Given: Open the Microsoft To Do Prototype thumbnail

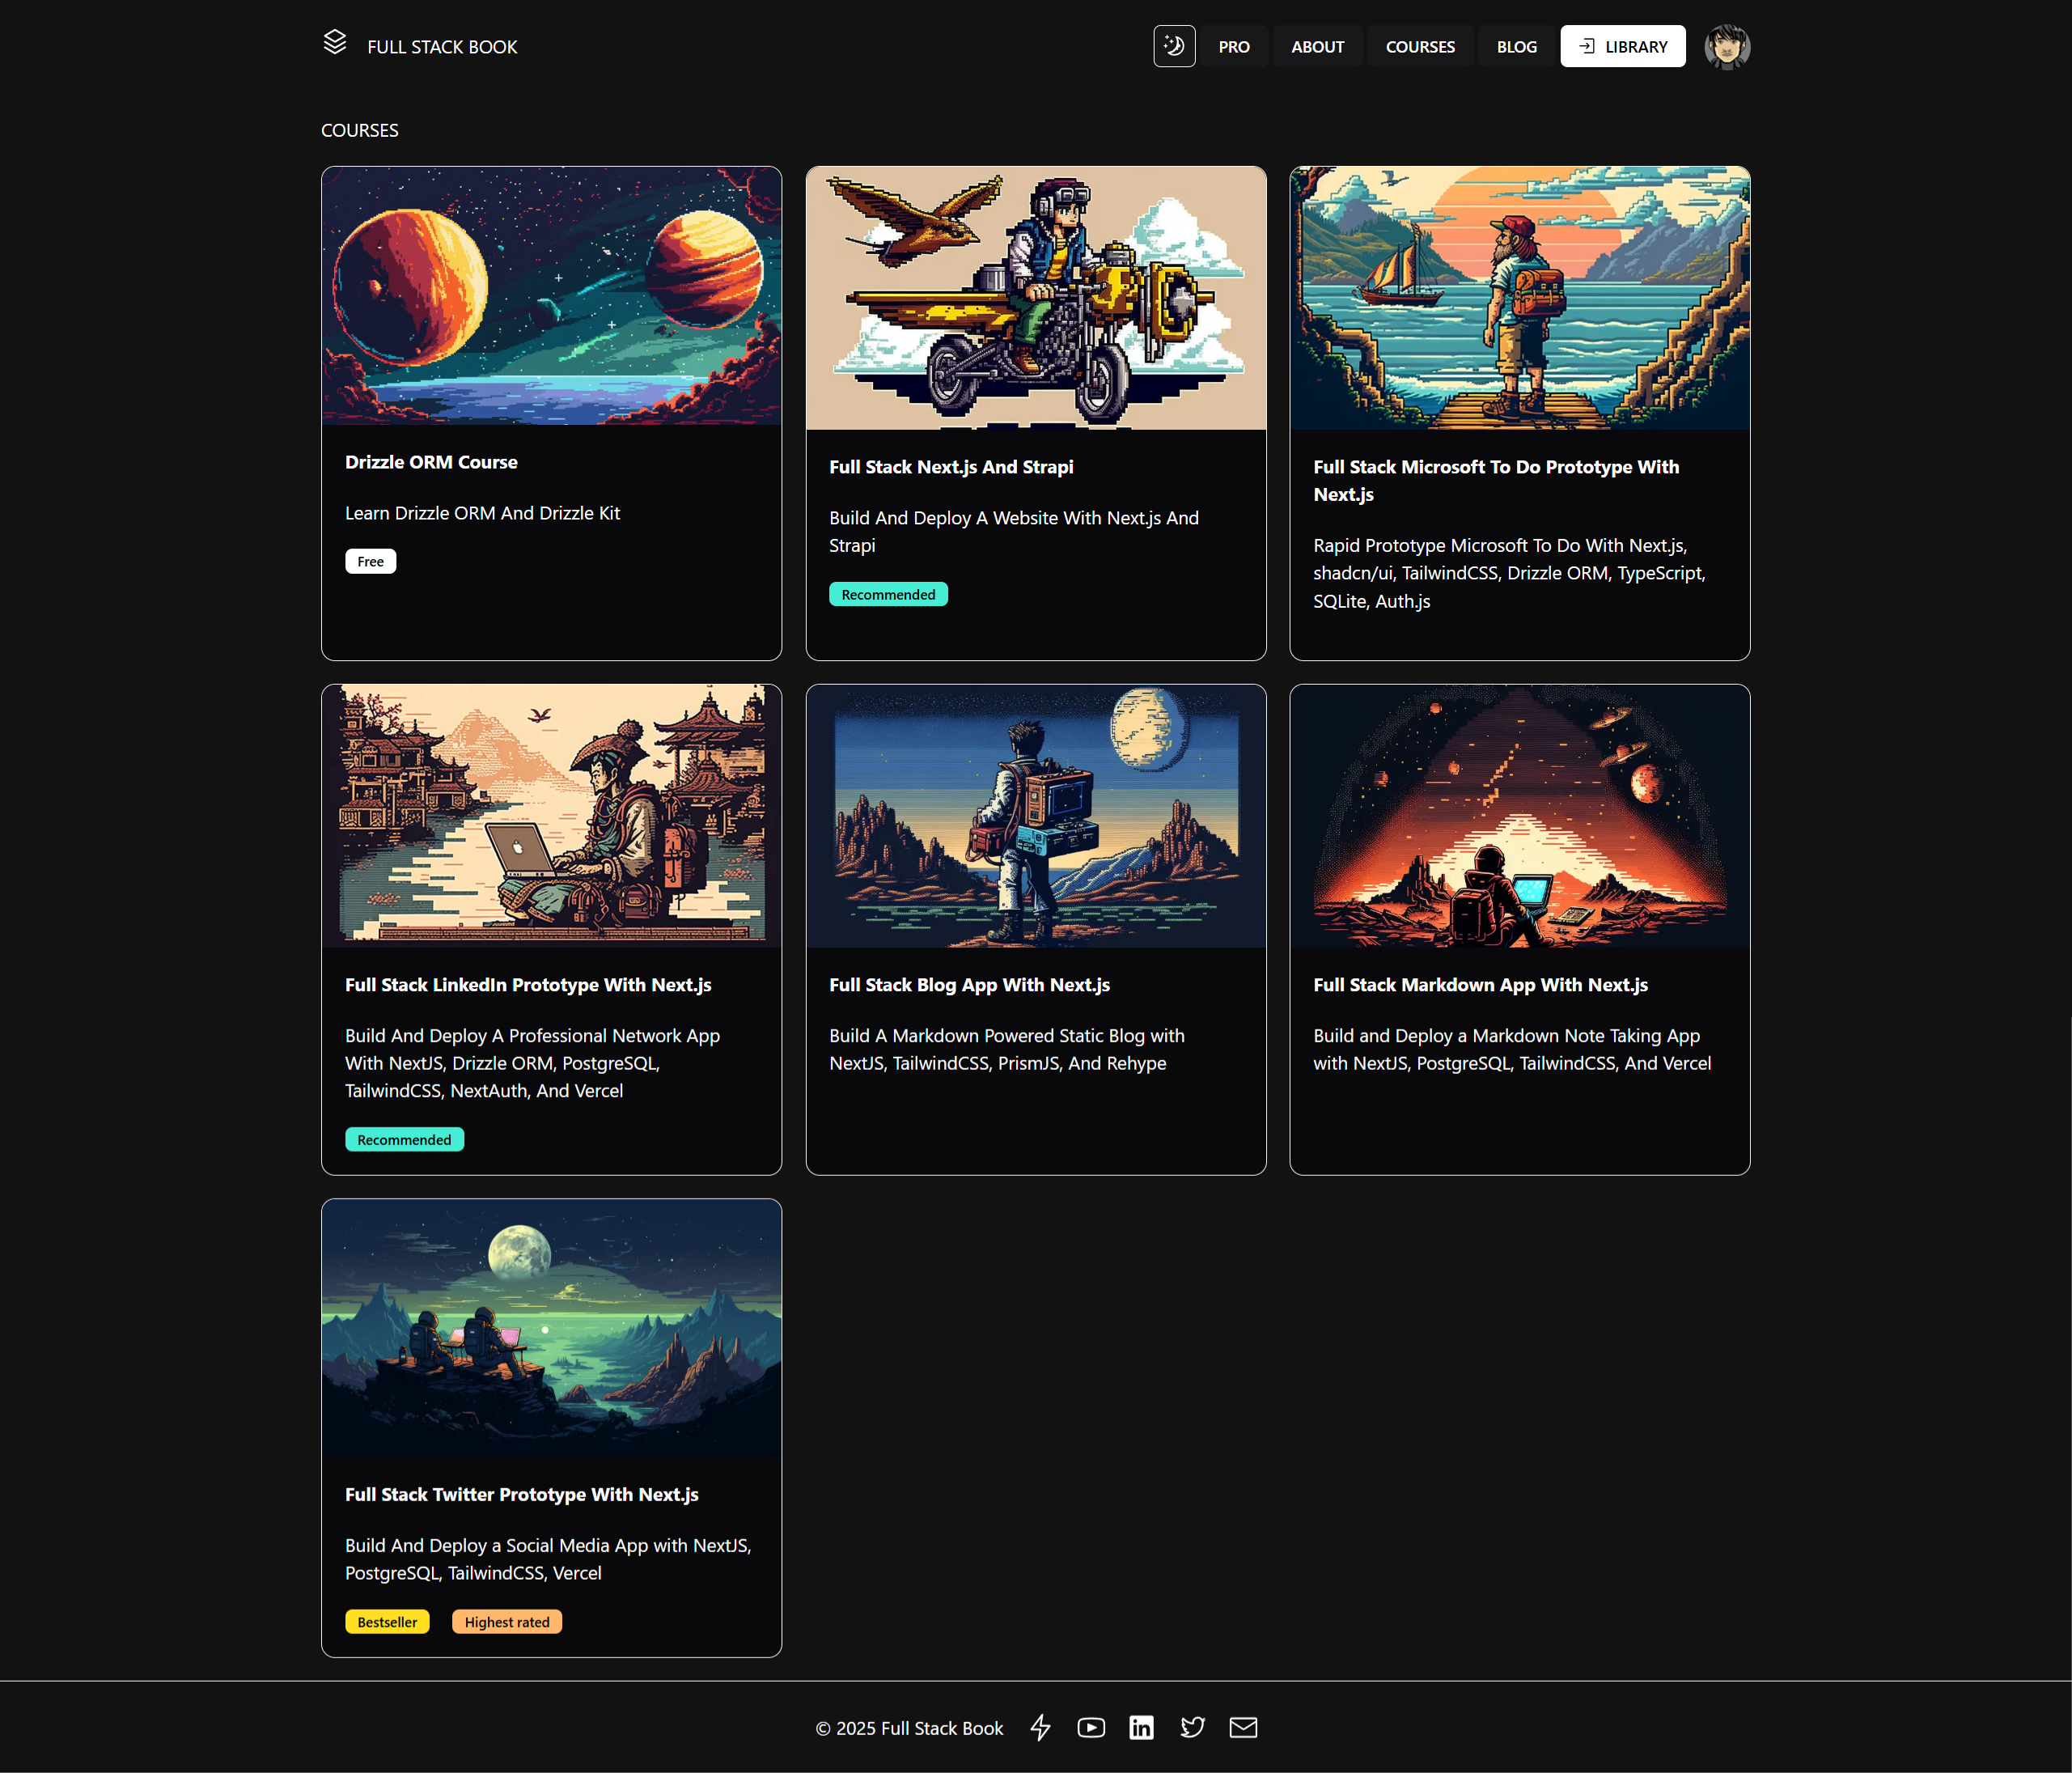Looking at the screenshot, I should [1519, 299].
